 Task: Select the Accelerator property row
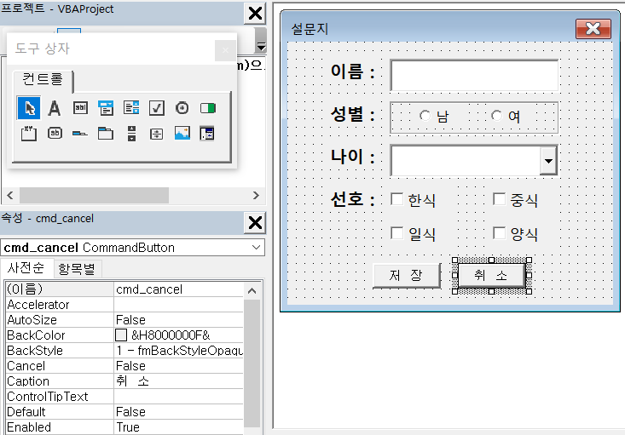(124, 305)
